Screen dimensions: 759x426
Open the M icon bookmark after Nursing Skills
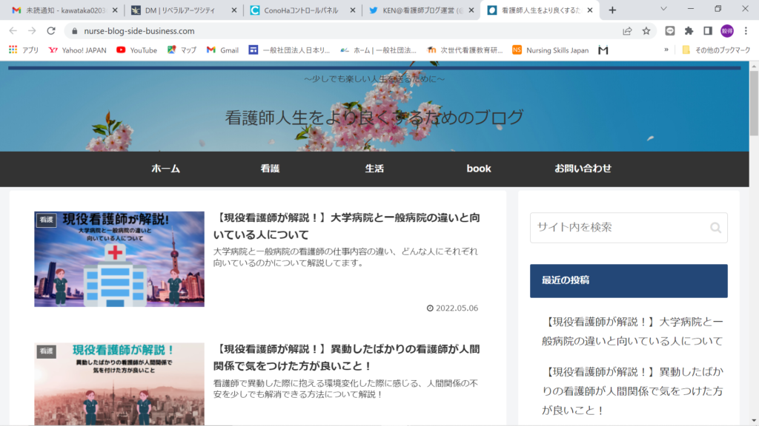point(603,50)
